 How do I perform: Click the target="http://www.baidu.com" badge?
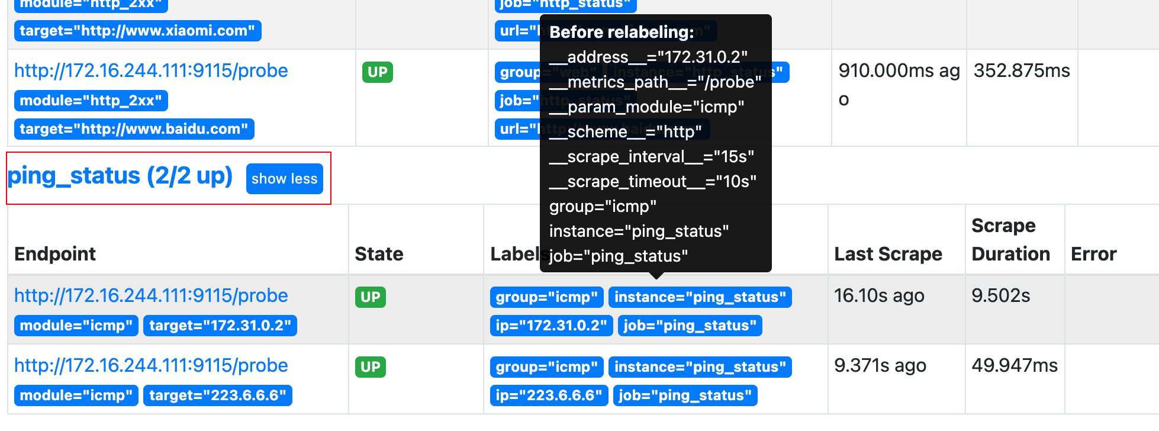tap(134, 129)
